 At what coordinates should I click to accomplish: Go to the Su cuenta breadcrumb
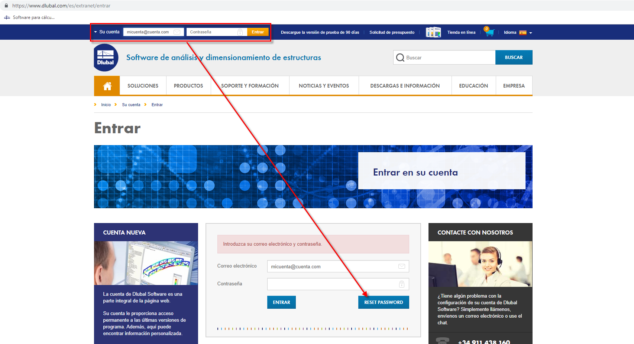[x=131, y=105]
